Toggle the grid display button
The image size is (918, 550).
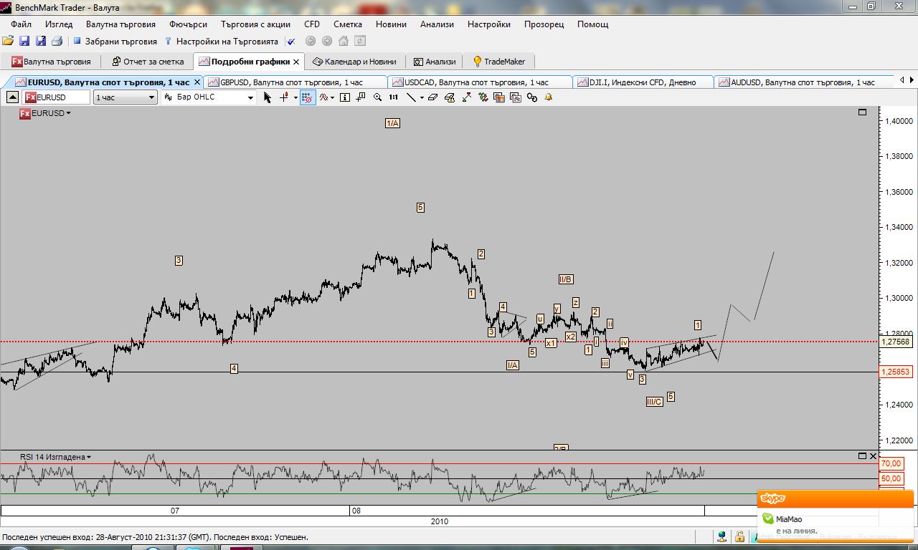point(308,97)
